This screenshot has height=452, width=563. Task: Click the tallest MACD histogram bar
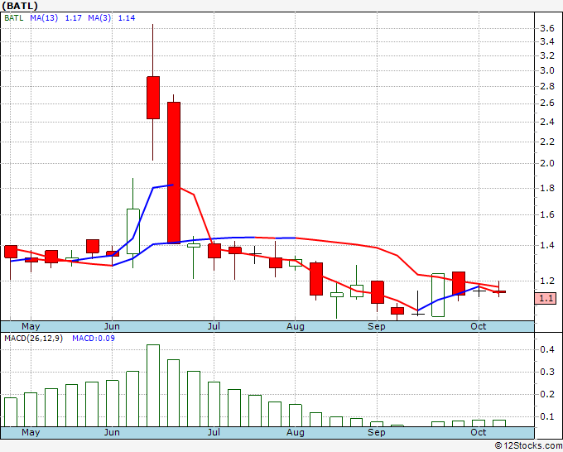pos(153,385)
